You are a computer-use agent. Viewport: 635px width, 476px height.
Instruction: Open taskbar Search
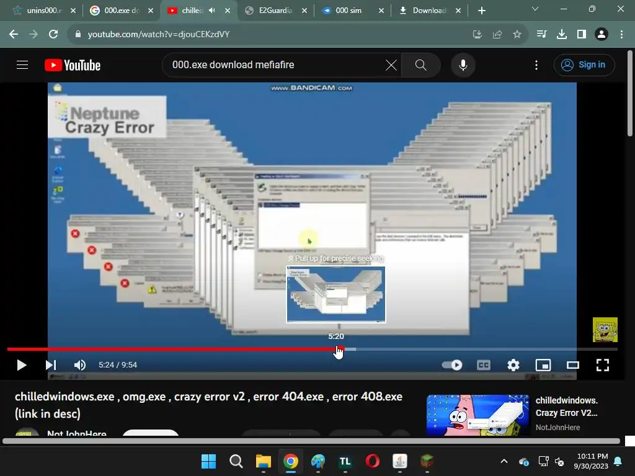(x=236, y=461)
